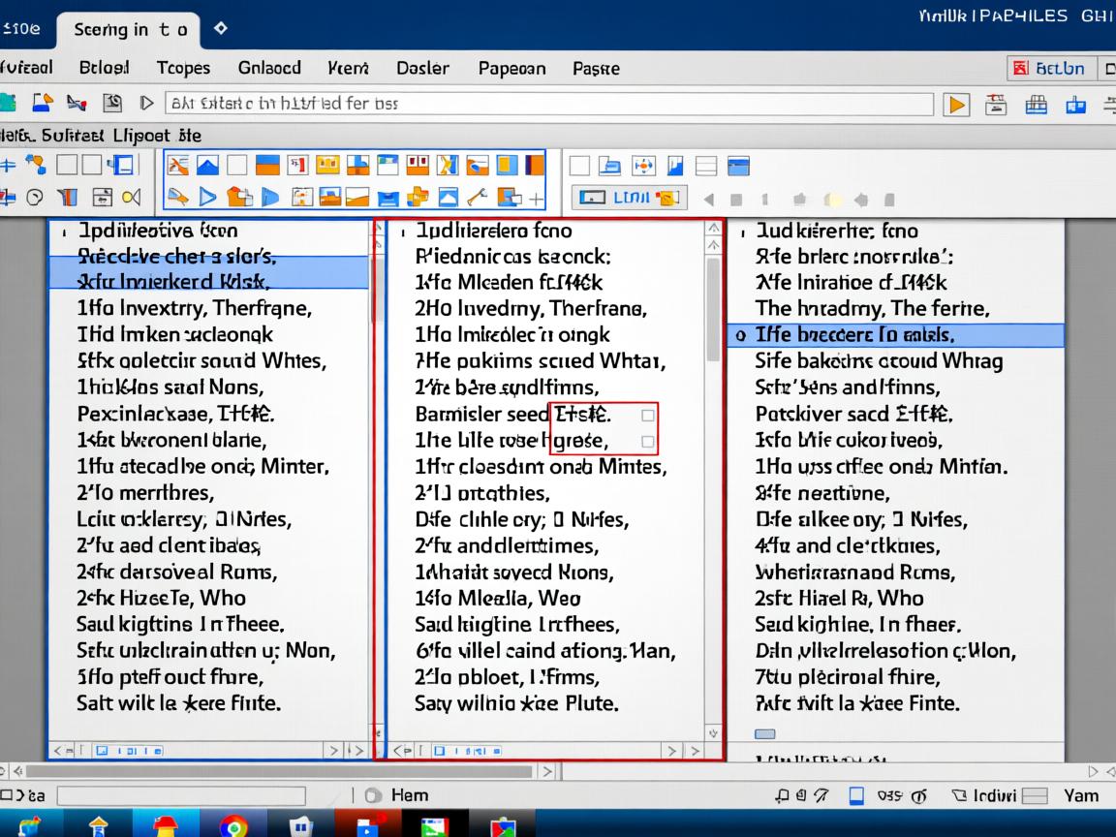This screenshot has width=1116, height=837.
Task: Toggle the empty square box in right toolbar
Action: point(579,166)
